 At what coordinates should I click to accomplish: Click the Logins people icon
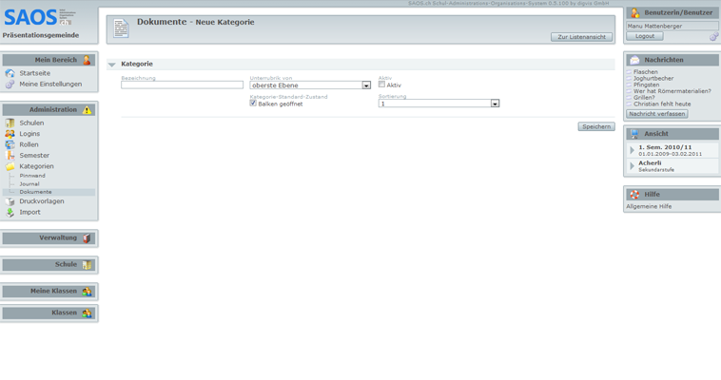pyautogui.click(x=10, y=134)
